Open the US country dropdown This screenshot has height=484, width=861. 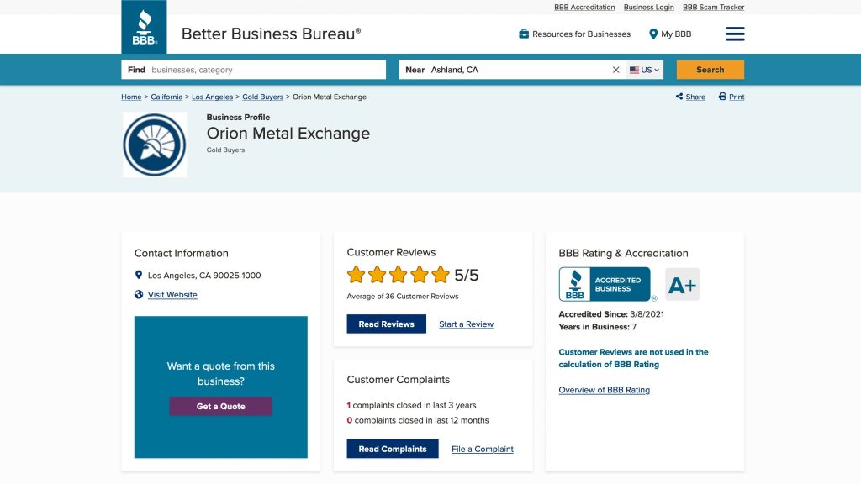(x=645, y=70)
